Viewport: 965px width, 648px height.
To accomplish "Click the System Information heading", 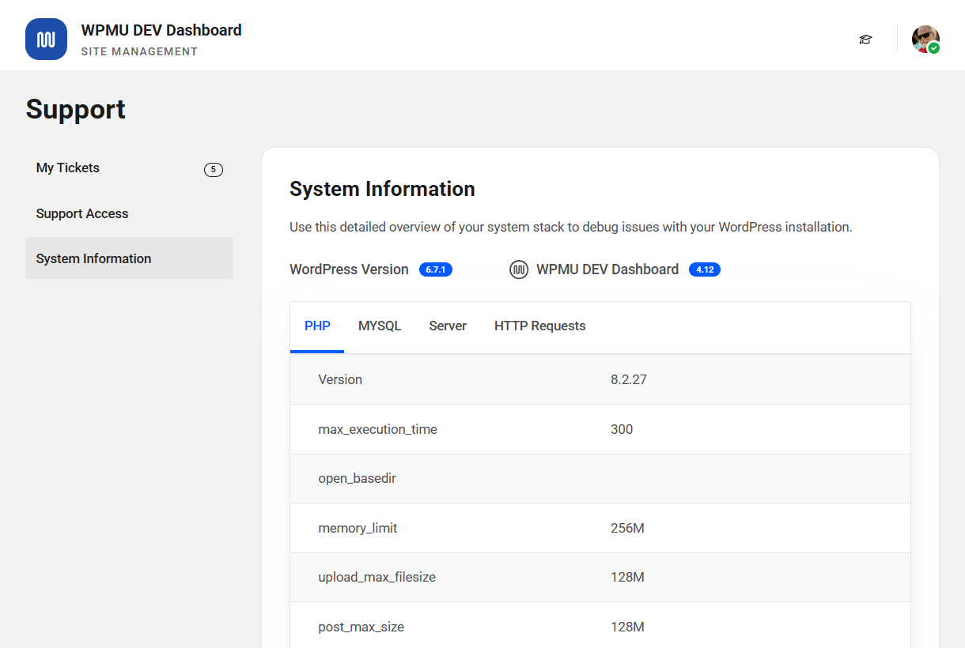I will [382, 189].
